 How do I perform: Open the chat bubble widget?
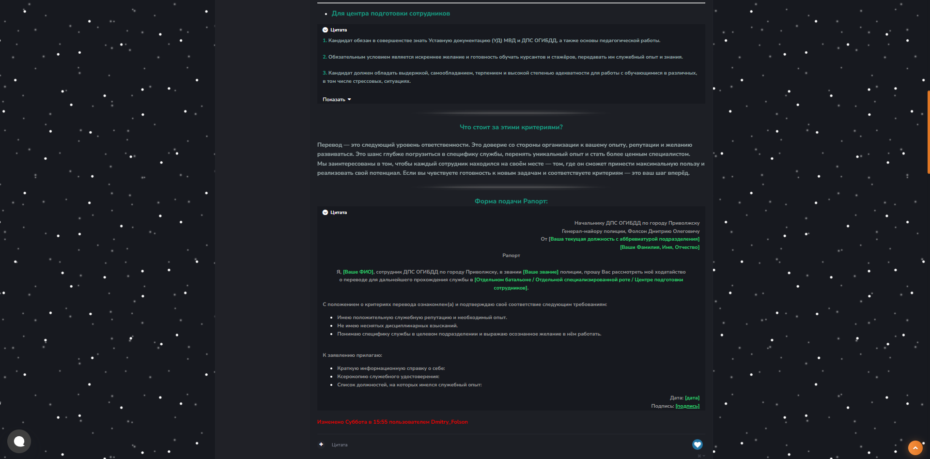(x=19, y=441)
